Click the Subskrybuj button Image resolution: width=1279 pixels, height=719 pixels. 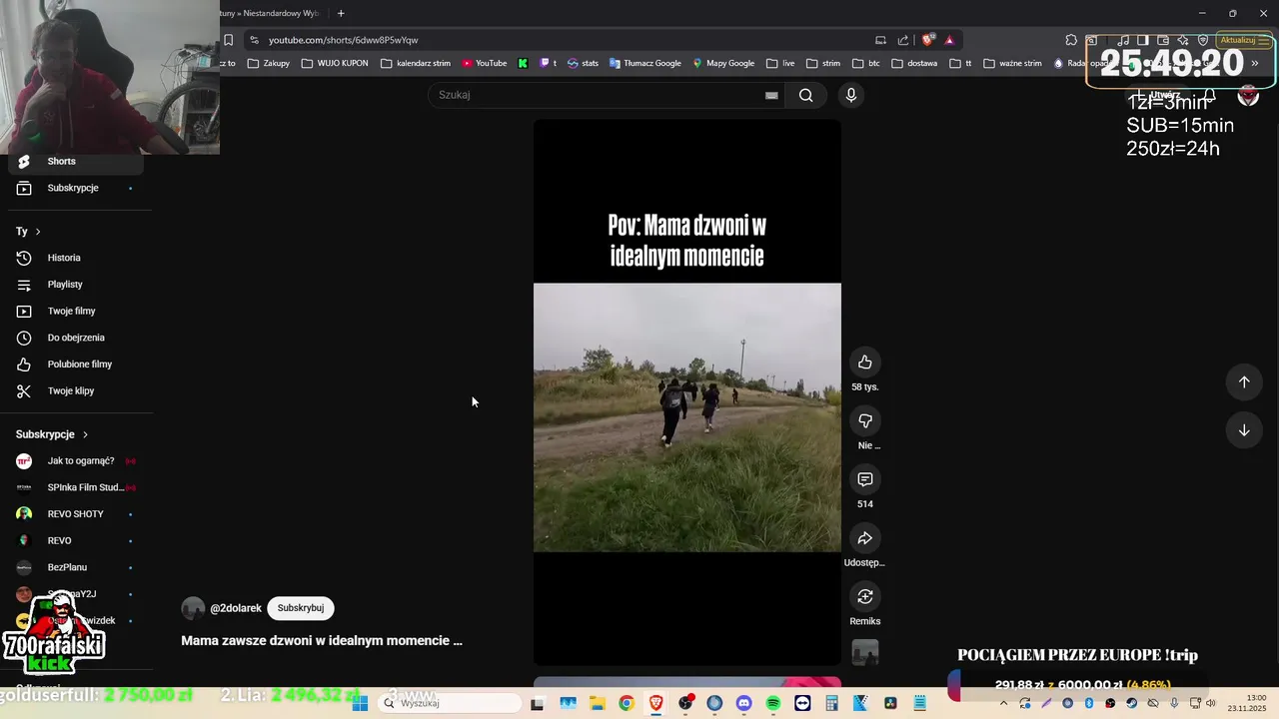pos(301,608)
